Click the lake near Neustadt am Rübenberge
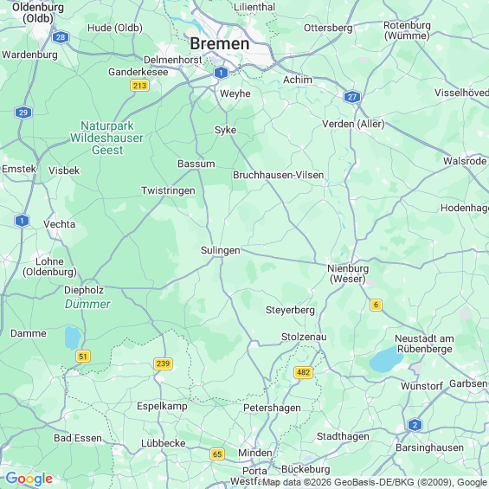489x489 pixels. coord(386,359)
